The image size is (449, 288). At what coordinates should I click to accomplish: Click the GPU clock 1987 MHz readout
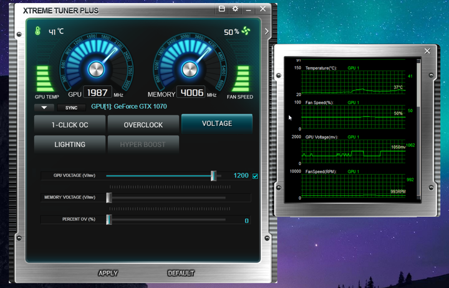point(97,92)
